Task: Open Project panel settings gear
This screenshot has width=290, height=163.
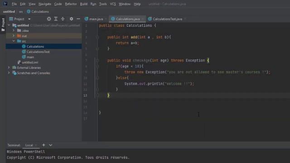Action: pos(72,19)
